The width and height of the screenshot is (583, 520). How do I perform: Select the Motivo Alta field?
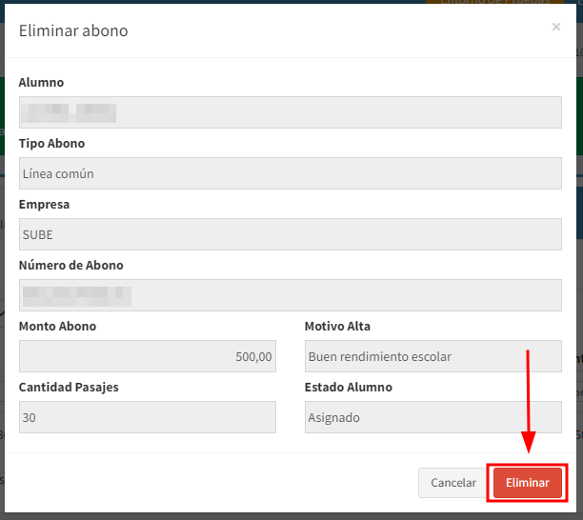click(x=433, y=356)
